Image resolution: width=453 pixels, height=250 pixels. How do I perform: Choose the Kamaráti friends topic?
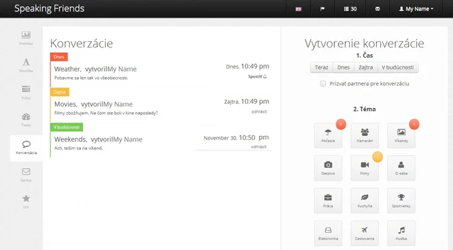click(364, 135)
